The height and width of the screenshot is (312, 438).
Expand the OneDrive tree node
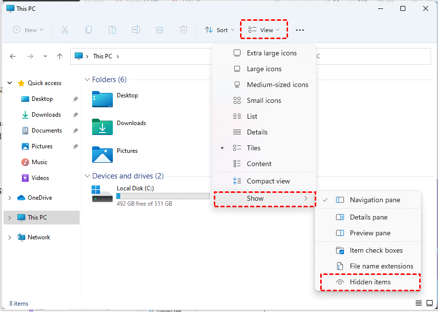(10, 198)
